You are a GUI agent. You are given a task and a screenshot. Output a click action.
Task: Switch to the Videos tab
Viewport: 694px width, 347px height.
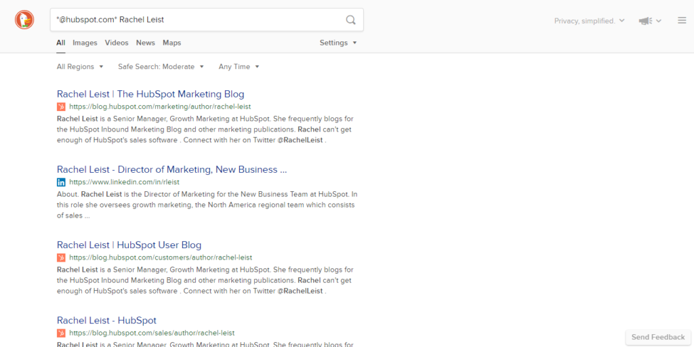pyautogui.click(x=117, y=43)
